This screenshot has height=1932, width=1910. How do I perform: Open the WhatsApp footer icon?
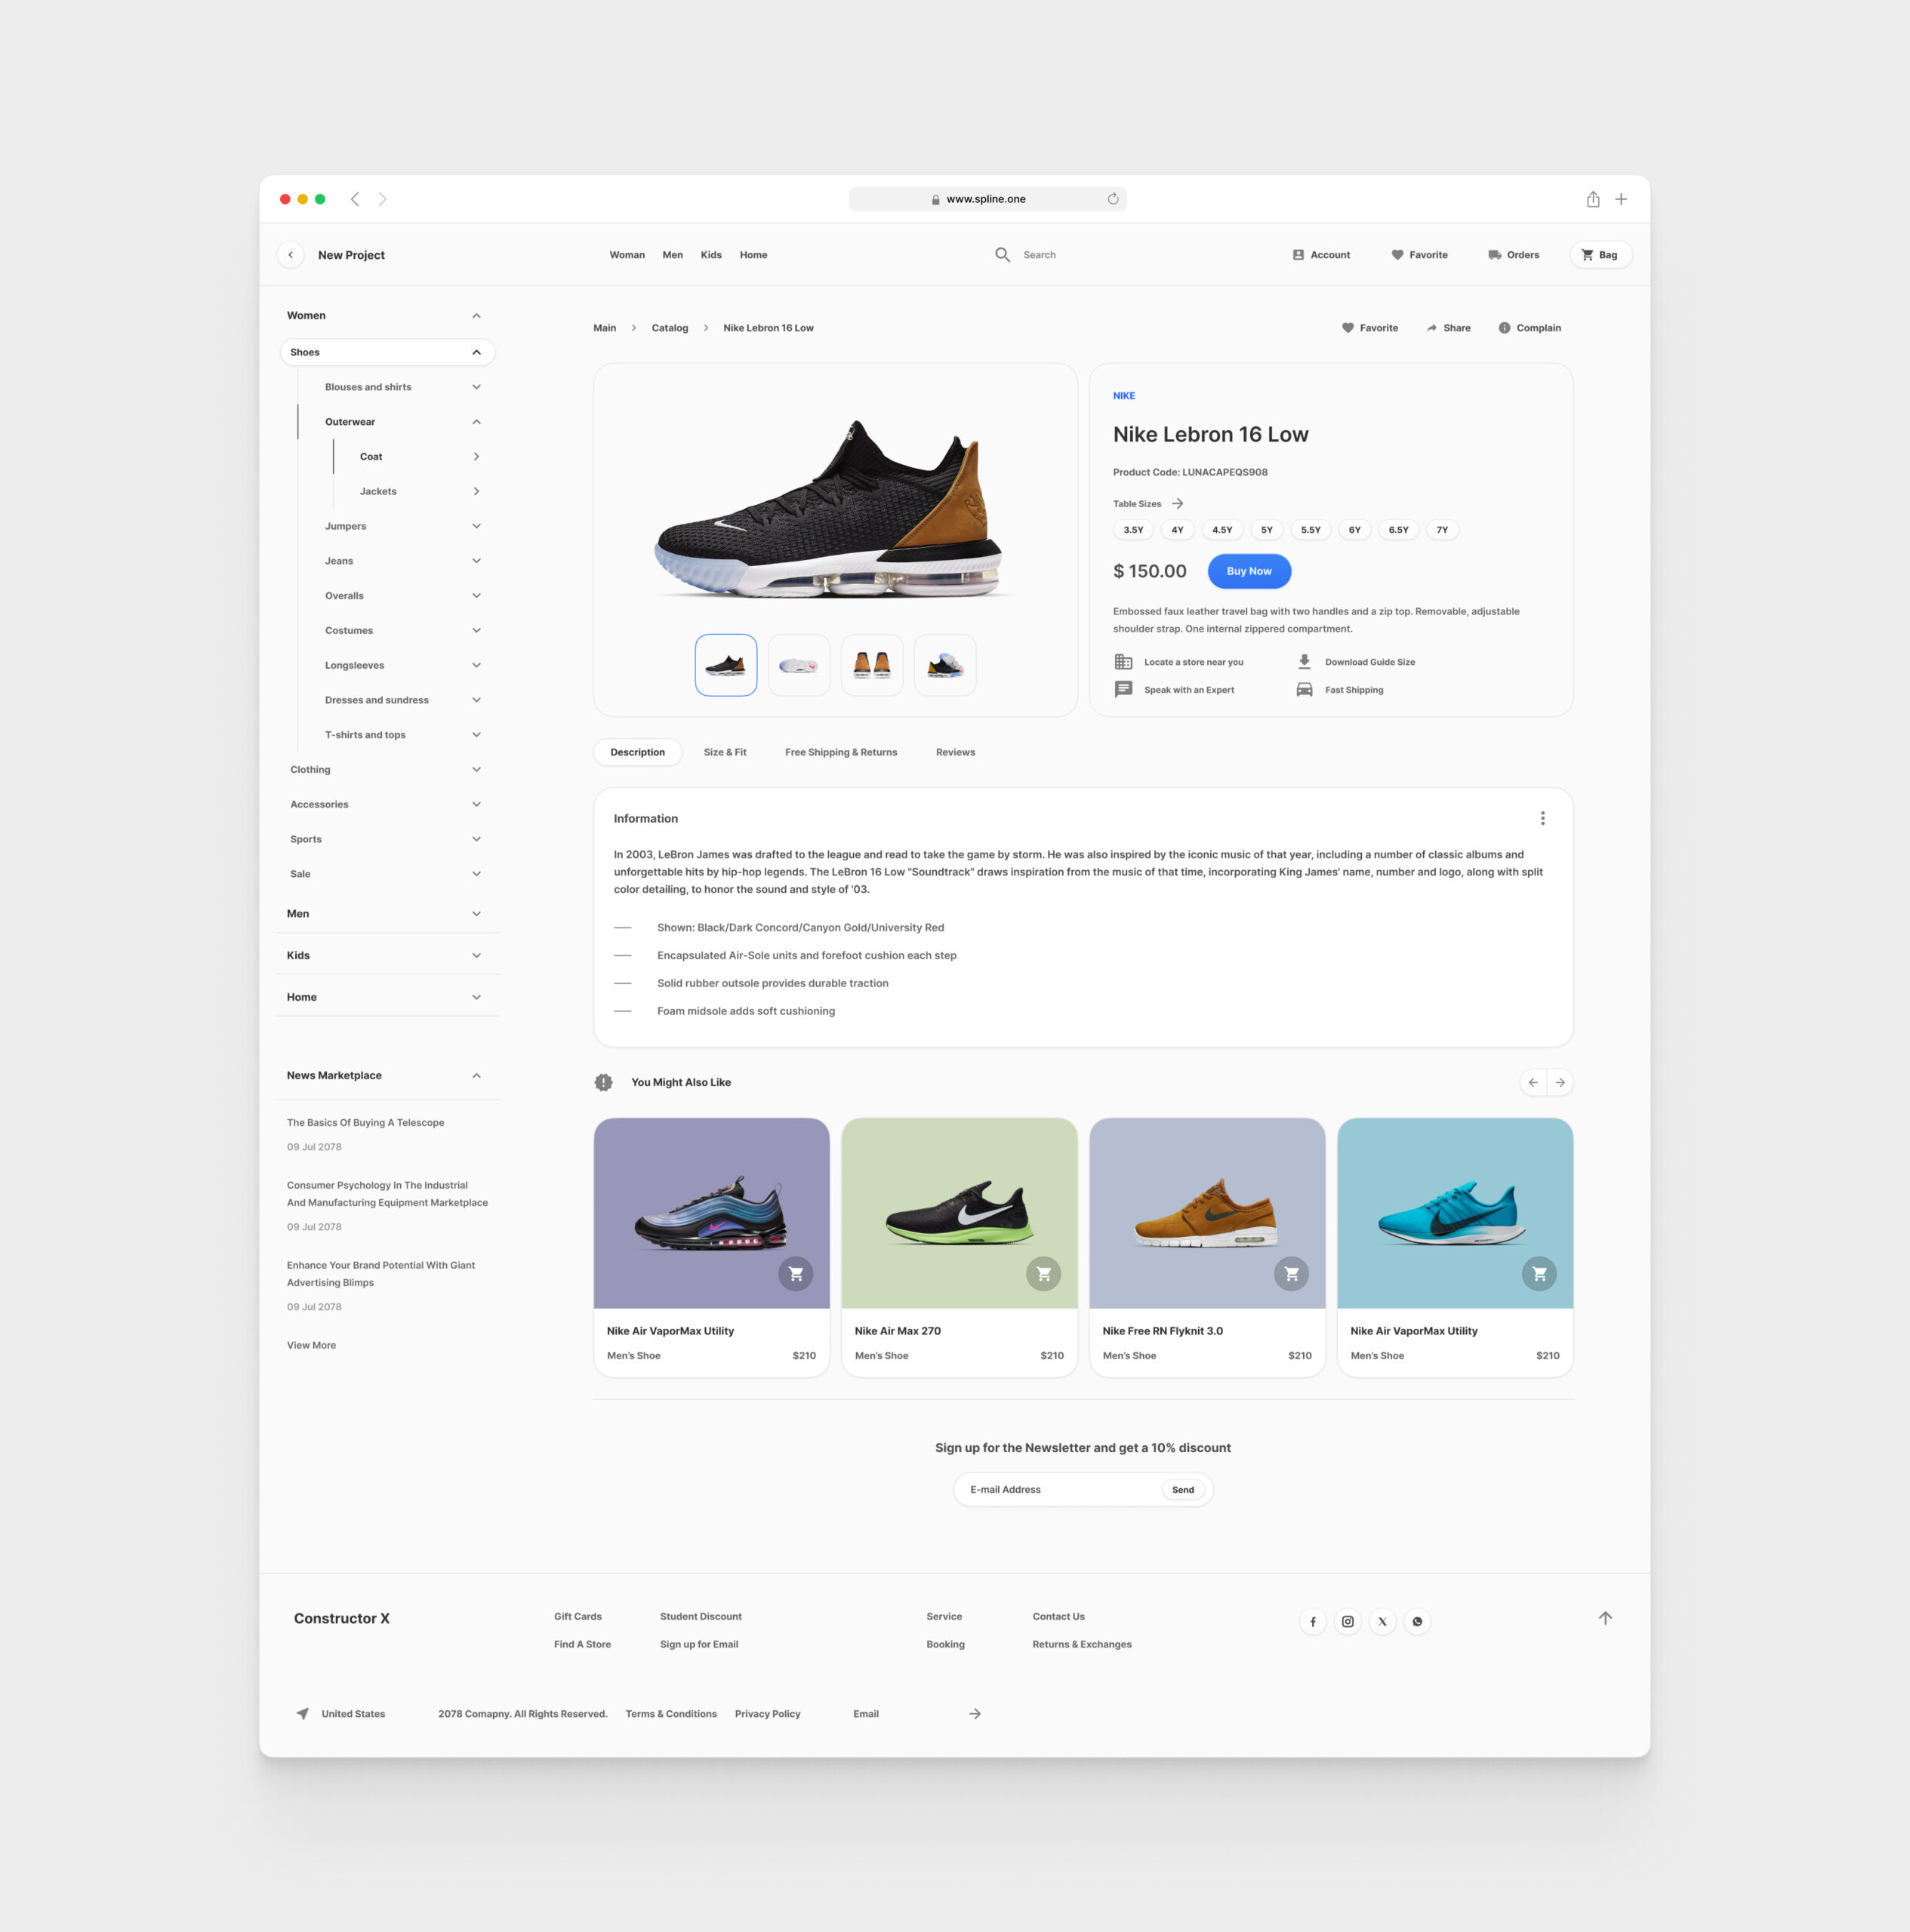coord(1417,1622)
